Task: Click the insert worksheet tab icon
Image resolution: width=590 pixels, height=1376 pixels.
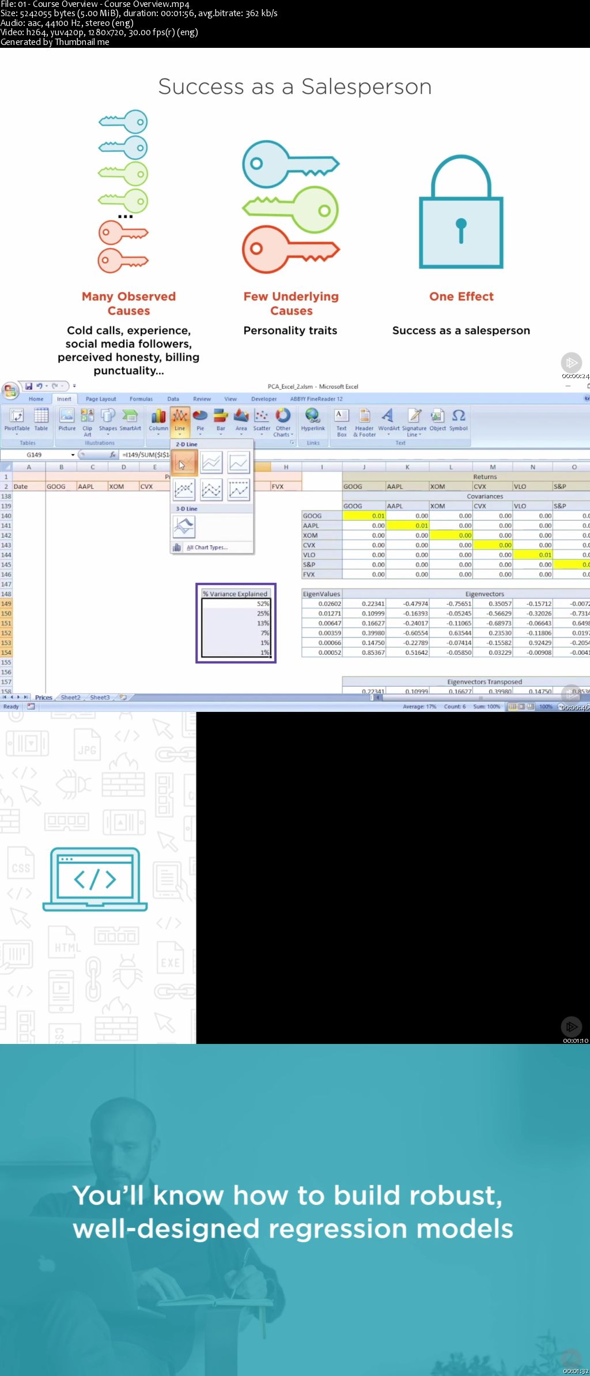Action: coord(123,698)
